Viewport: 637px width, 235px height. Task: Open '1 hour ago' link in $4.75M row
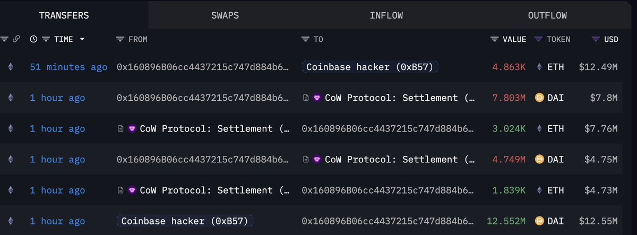point(57,159)
